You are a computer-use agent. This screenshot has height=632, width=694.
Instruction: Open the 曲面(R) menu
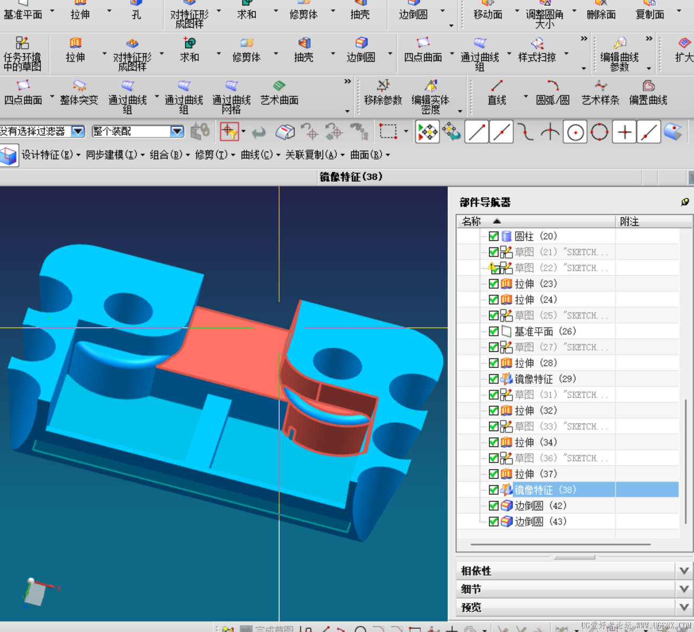tap(370, 155)
